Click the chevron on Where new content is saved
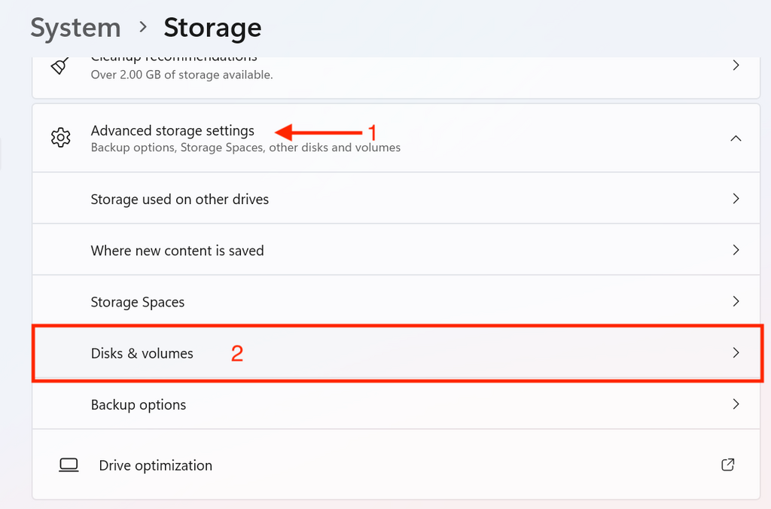 736,250
